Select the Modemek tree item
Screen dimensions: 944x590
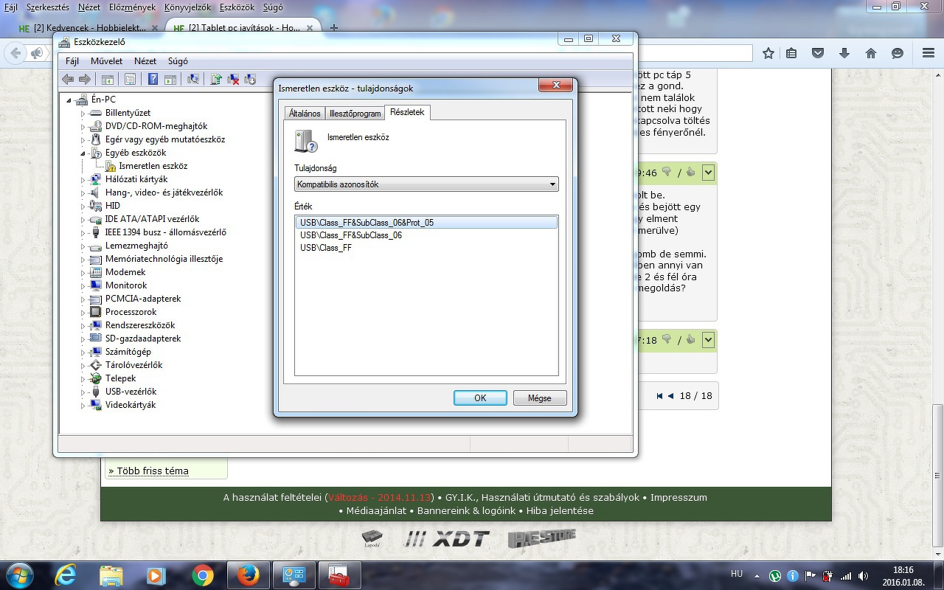tap(125, 272)
